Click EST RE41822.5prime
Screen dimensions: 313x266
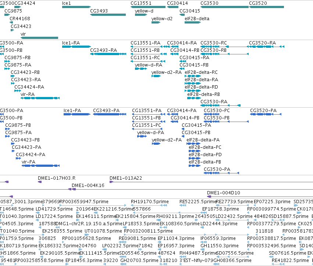pyautogui.click(x=290, y=260)
